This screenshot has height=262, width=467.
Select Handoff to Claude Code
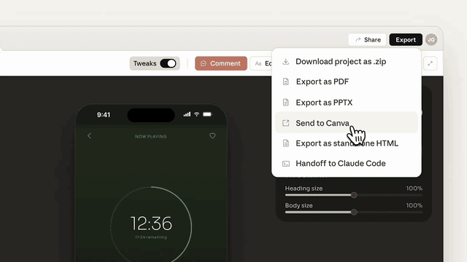click(347, 163)
